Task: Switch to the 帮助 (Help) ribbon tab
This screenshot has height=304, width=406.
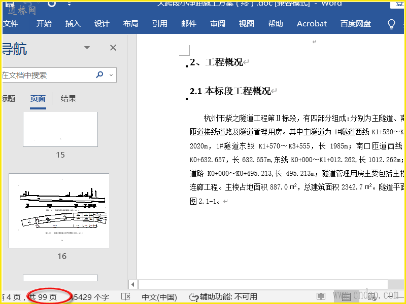Action: click(275, 23)
